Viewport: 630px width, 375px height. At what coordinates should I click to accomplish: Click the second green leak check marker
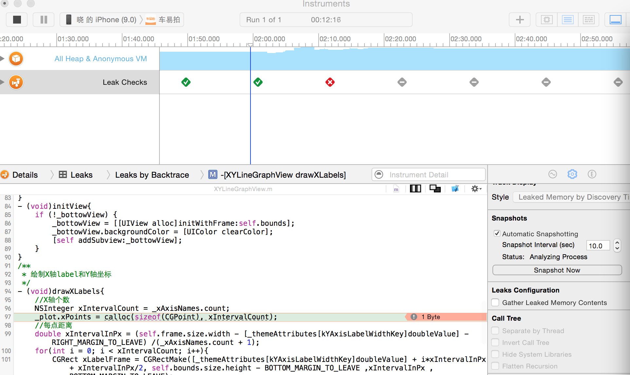(258, 82)
